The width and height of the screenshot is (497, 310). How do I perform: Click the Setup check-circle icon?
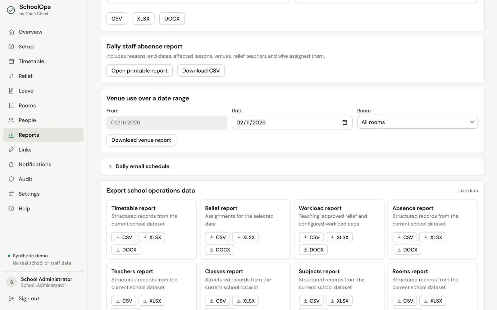click(11, 46)
